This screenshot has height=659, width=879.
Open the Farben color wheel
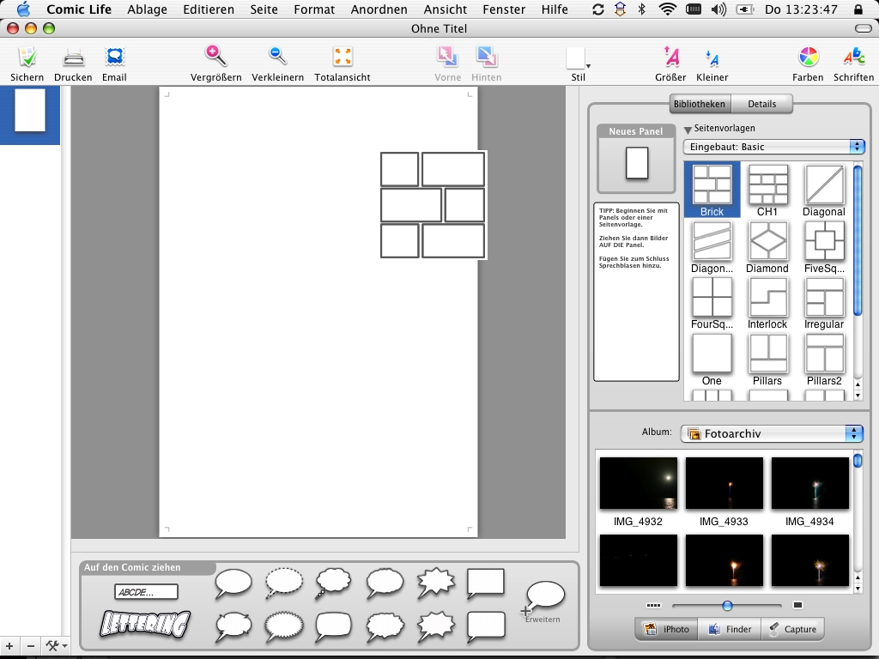[x=808, y=57]
